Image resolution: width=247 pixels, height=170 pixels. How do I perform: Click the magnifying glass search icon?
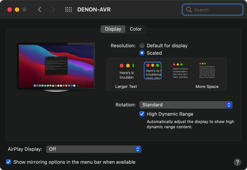coord(189,10)
